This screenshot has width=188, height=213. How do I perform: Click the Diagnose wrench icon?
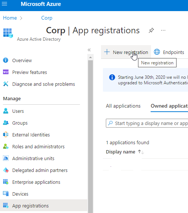[6, 84]
